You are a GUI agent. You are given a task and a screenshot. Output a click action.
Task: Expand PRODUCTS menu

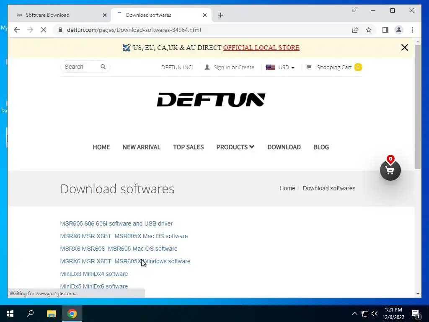235,147
